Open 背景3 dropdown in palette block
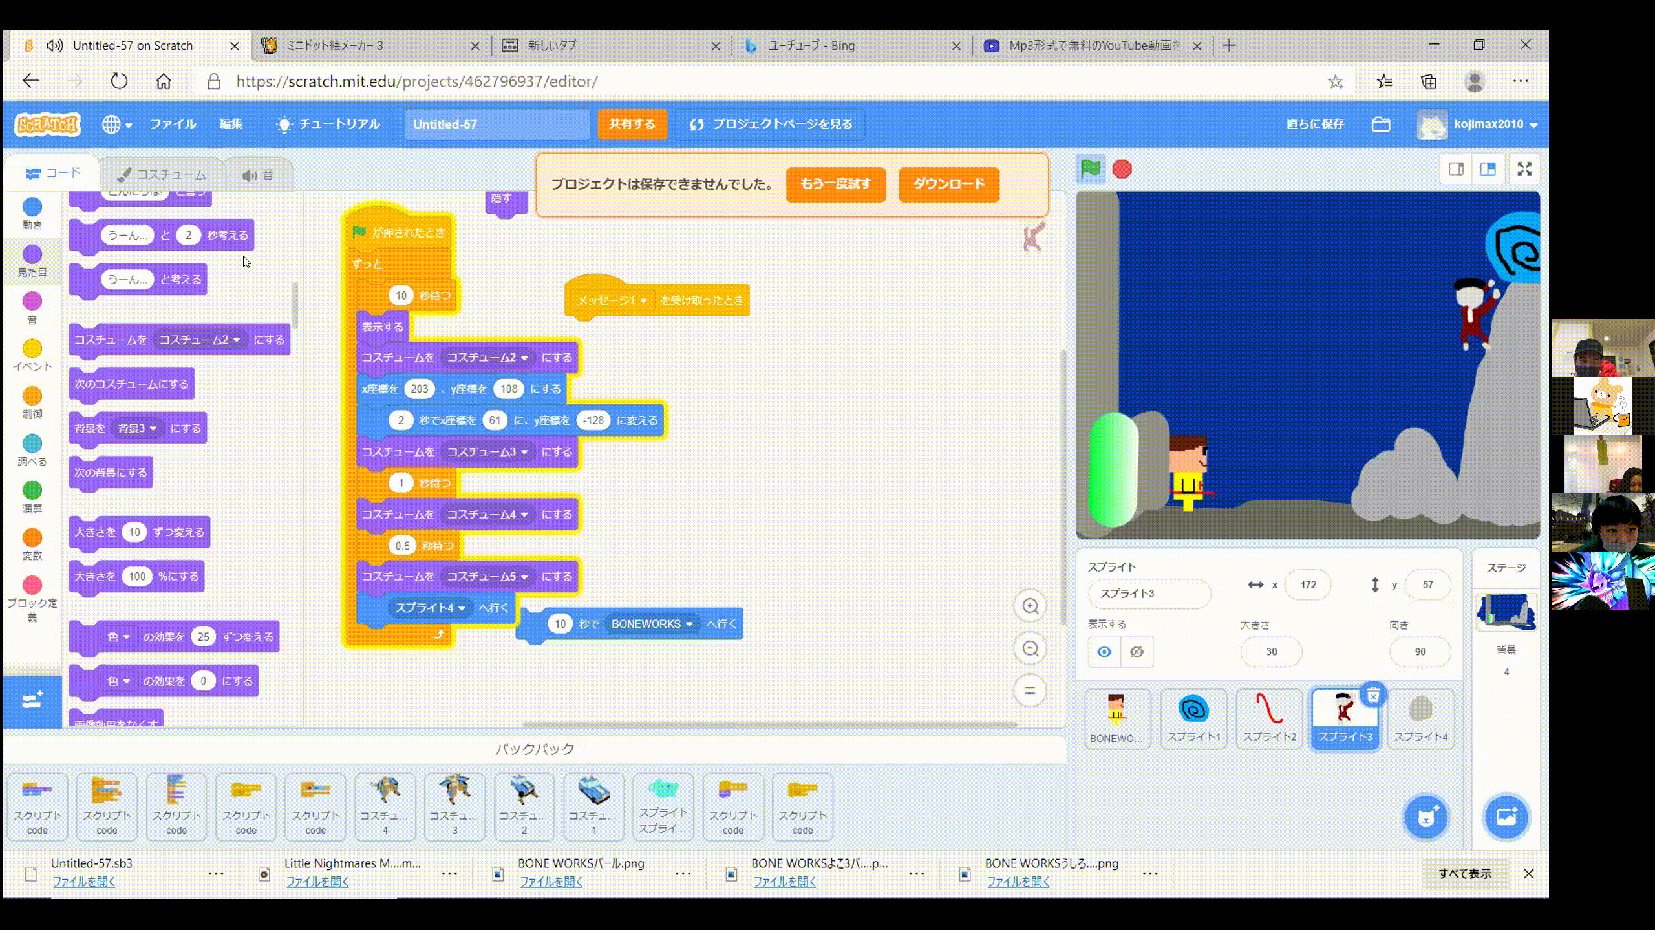The image size is (1655, 930). (138, 428)
